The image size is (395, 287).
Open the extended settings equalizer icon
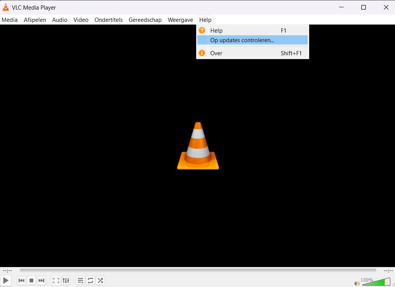click(66, 280)
